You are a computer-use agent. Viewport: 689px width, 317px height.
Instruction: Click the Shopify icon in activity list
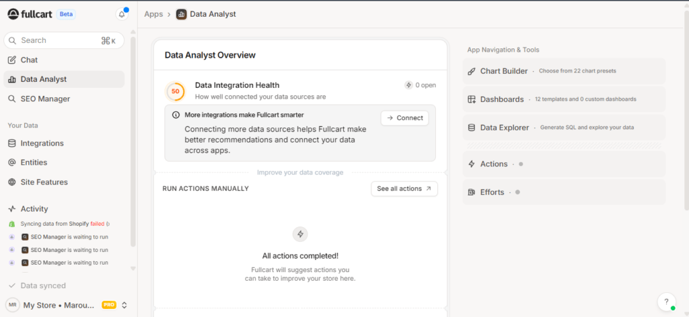(12, 224)
